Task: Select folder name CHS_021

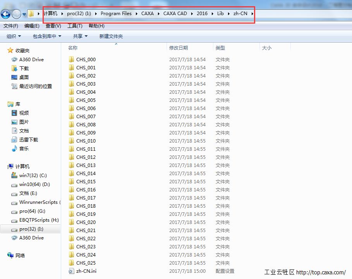Action: [86, 231]
